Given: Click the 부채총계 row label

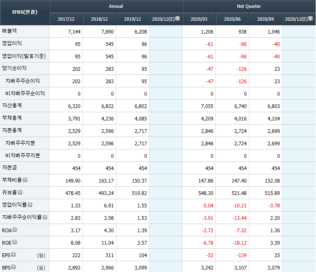Looking at the screenshot, I should 12,118.
